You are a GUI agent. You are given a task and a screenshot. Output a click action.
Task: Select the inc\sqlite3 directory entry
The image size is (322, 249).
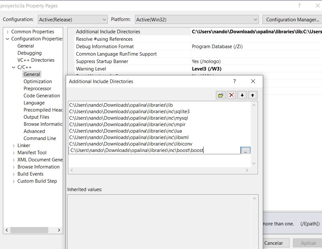129,112
